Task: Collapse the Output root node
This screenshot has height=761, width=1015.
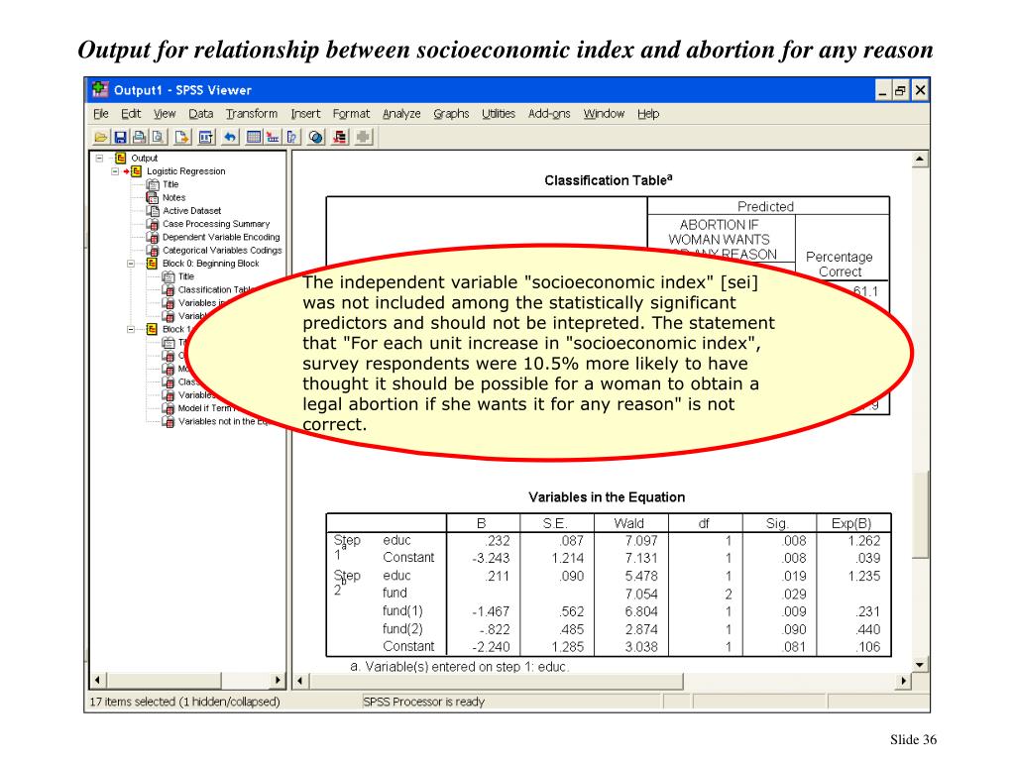Action: (100, 158)
